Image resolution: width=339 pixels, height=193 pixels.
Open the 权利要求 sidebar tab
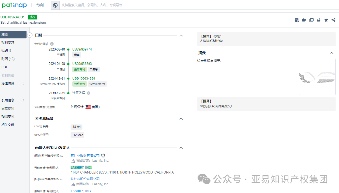(8, 43)
